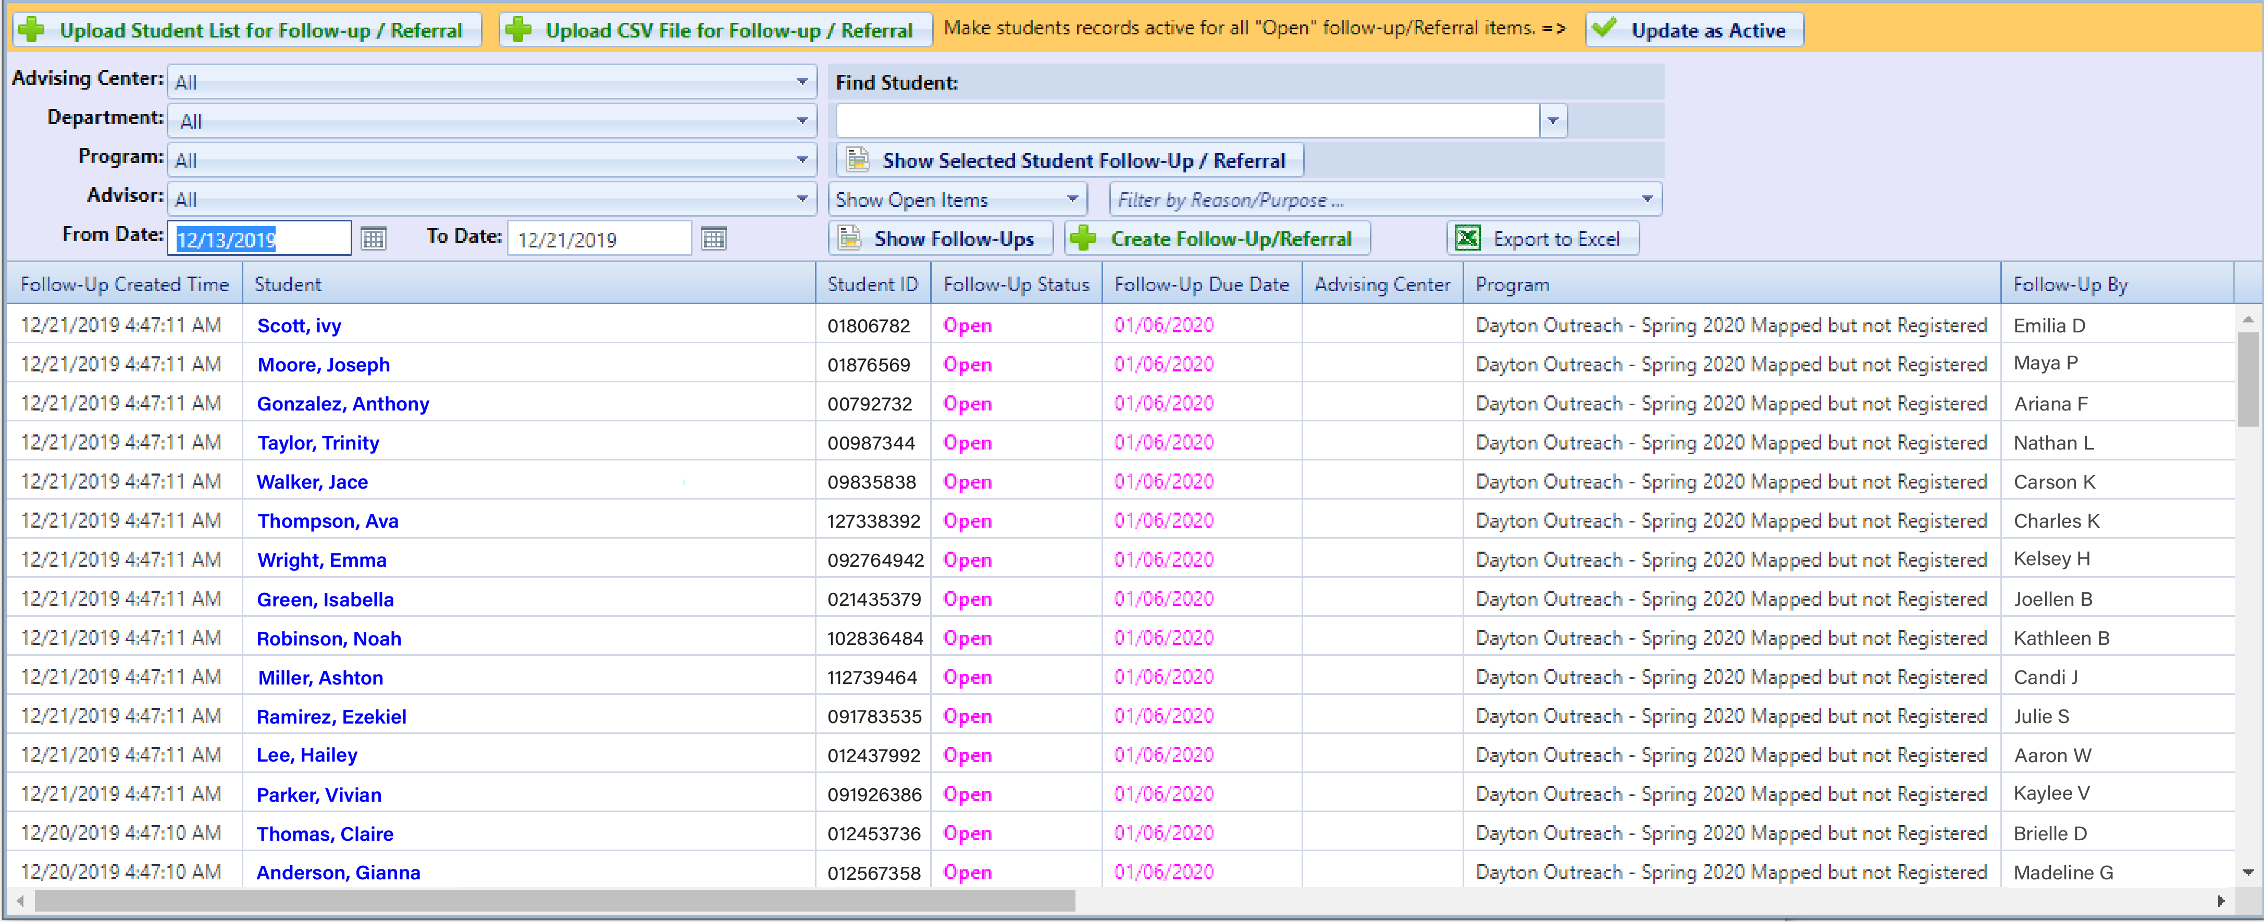
Task: Open student Thomas, Claire link
Action: tap(325, 833)
